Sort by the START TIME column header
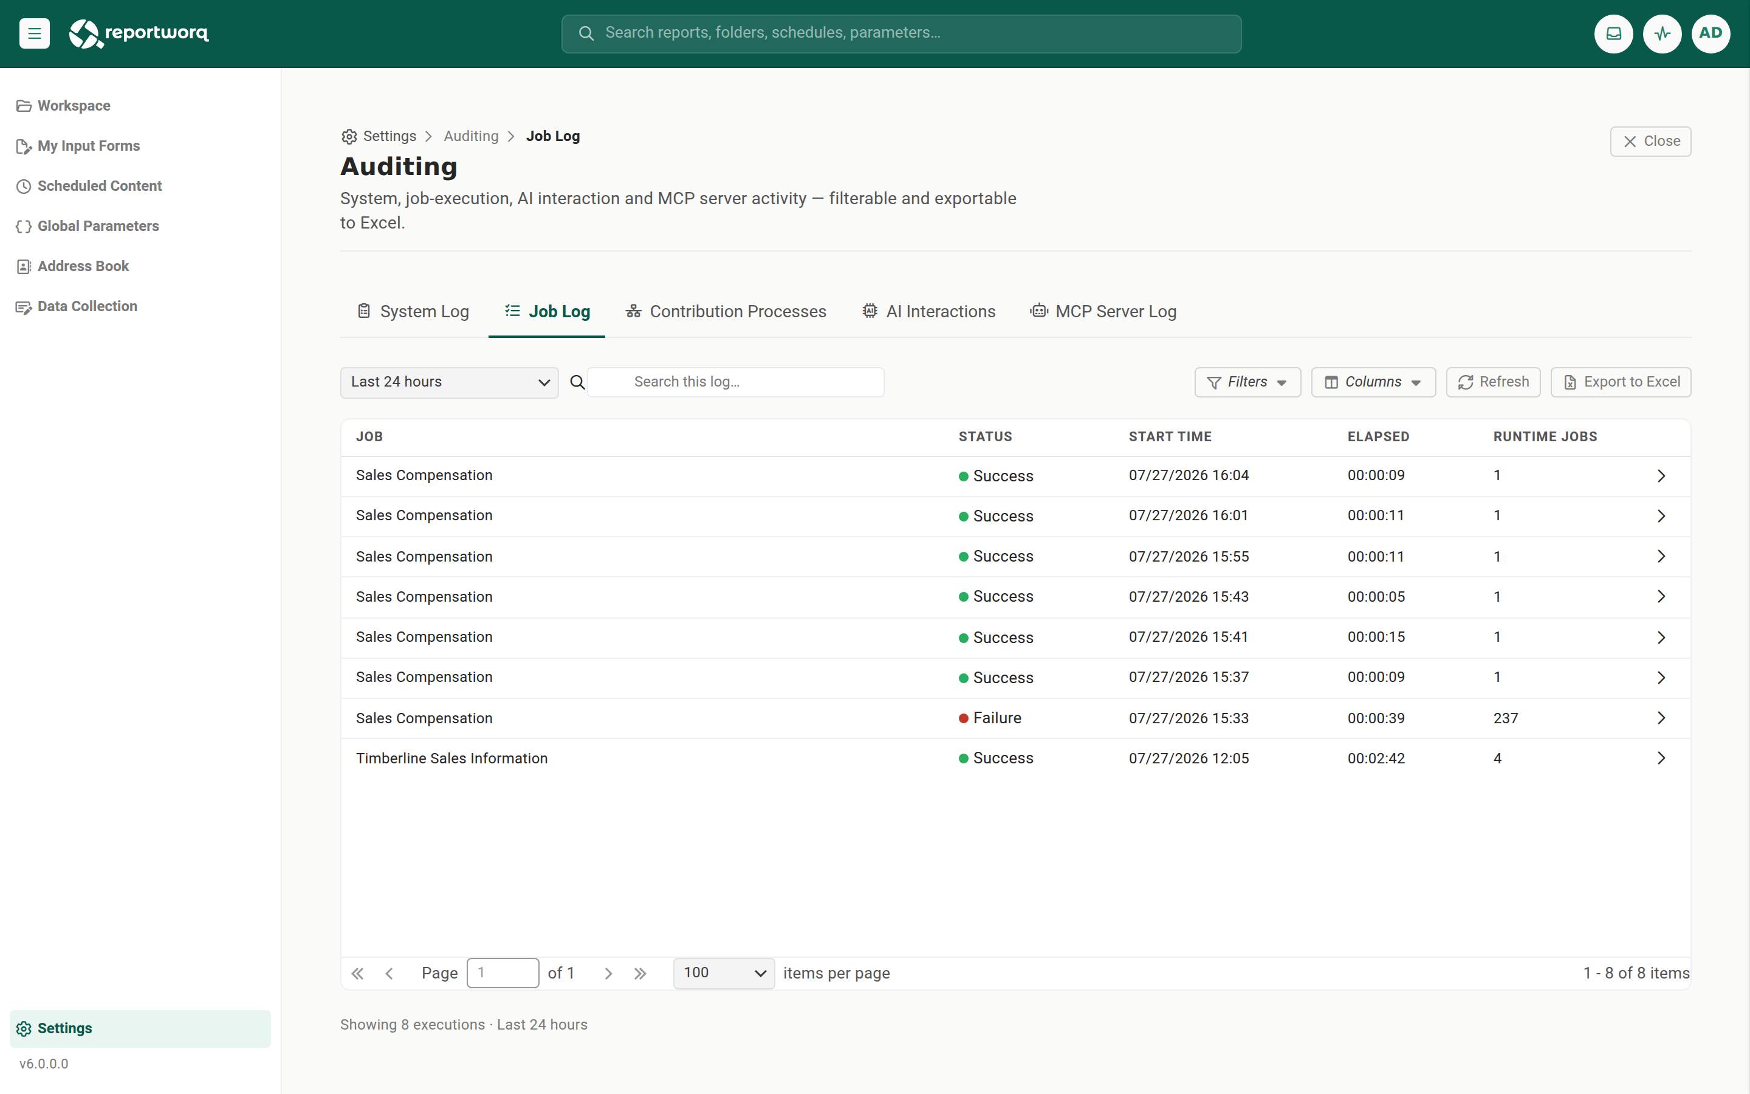Screen dimensions: 1750x1094 point(1169,436)
